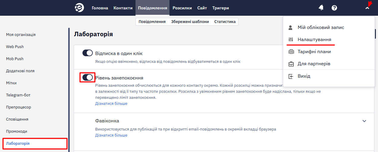Open the Тригери menu item

click(x=221, y=8)
